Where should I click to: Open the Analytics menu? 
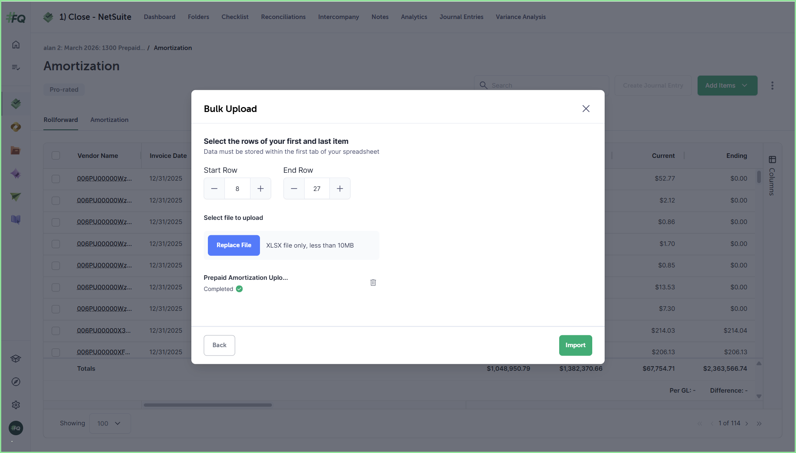[414, 17]
